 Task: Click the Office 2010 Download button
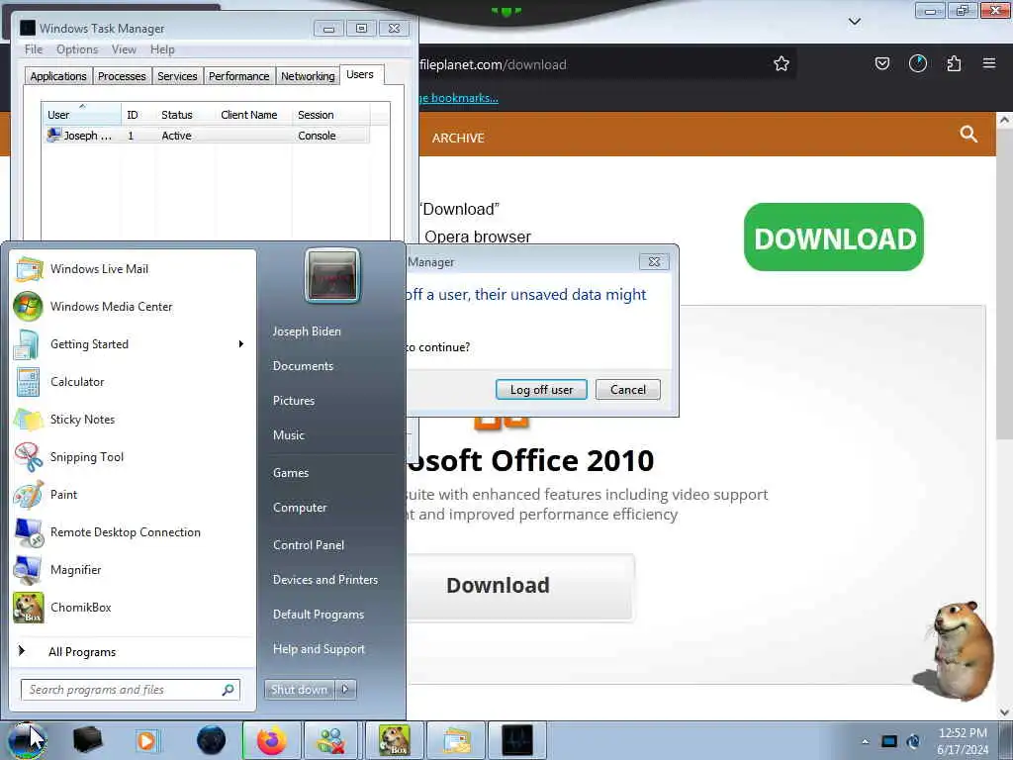519,586
